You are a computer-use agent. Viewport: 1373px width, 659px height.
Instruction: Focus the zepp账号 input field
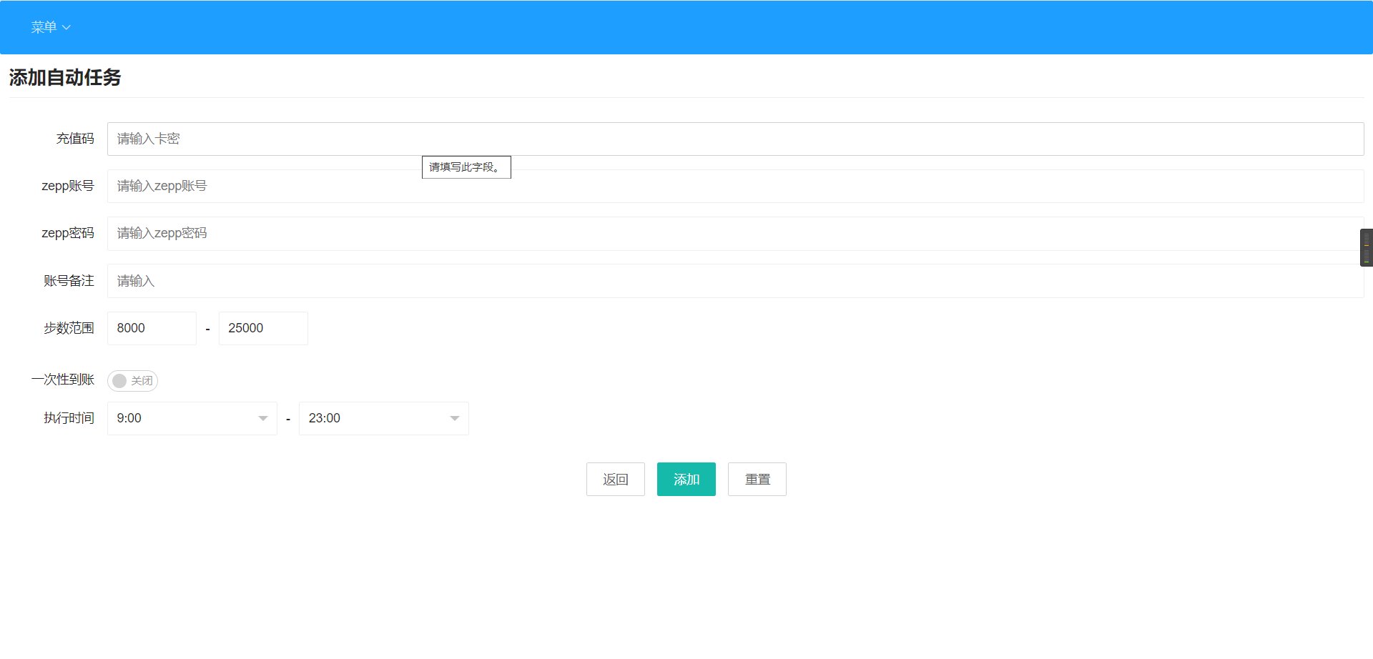point(735,186)
